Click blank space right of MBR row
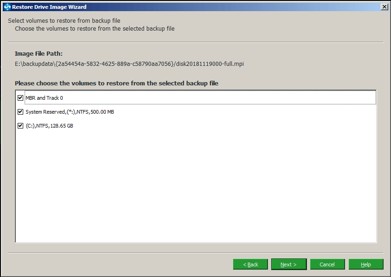Viewport: 391px width, 277px height. pyautogui.click(x=232, y=98)
